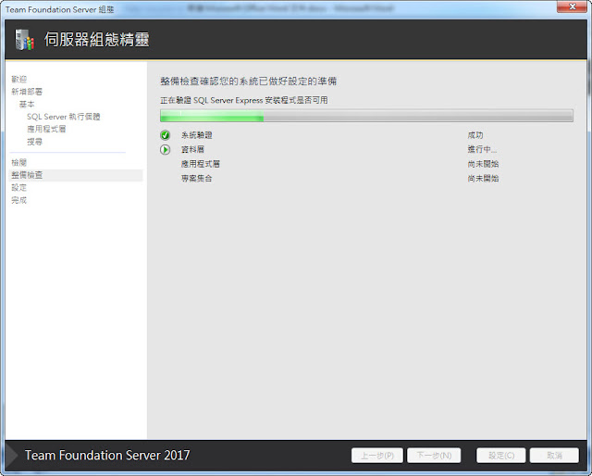Click the 資料層 check row label

192,149
